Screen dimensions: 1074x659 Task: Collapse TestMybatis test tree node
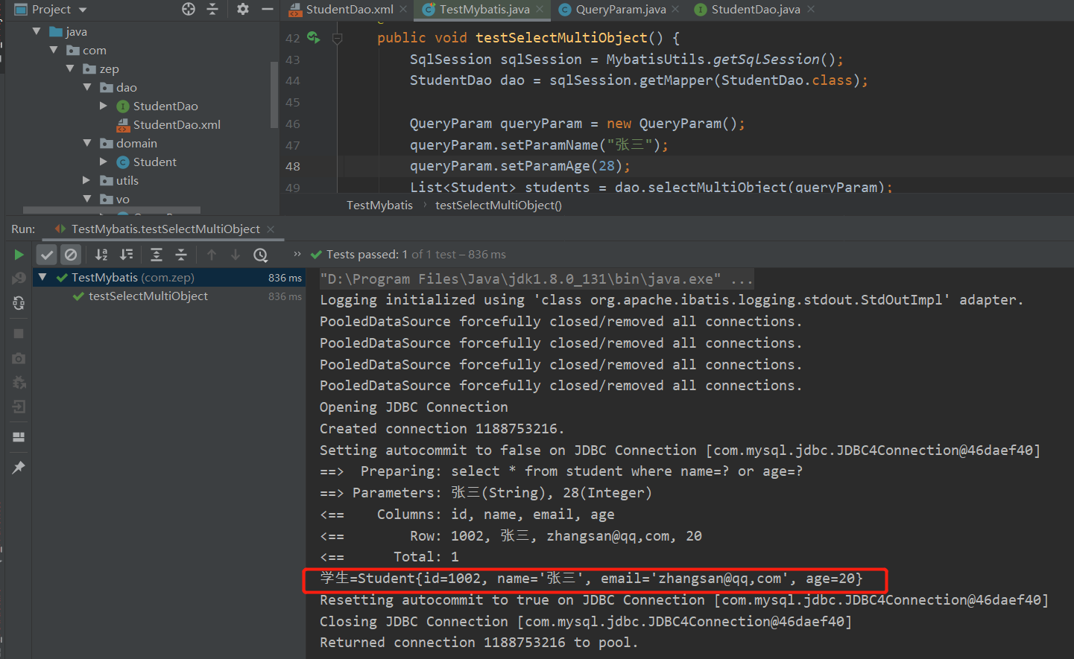(42, 277)
